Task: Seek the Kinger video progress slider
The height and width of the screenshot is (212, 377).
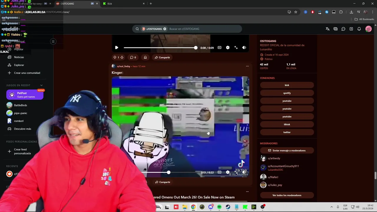Action: click(169, 172)
